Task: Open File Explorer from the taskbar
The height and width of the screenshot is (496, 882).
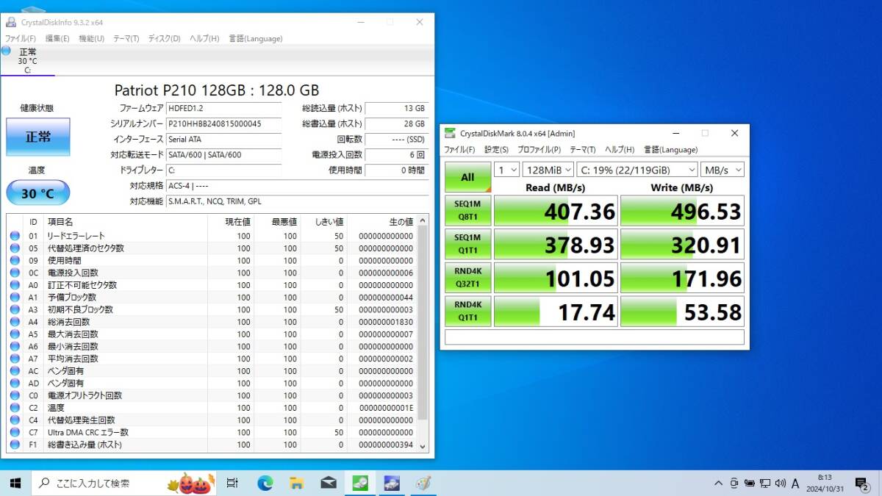Action: [x=297, y=483]
